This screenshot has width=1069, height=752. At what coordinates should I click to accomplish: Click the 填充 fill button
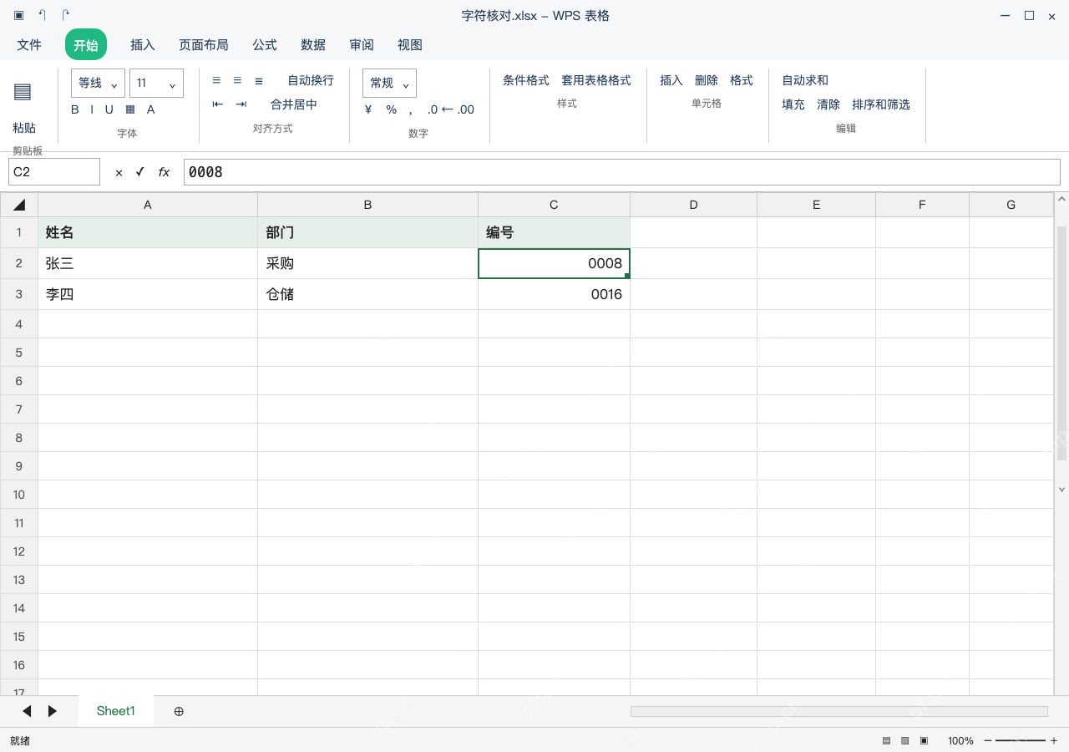[793, 104]
